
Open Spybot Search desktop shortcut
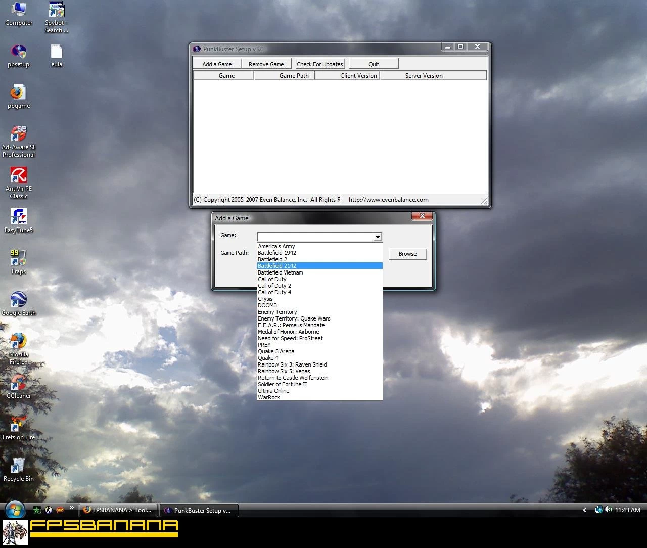coord(56,17)
